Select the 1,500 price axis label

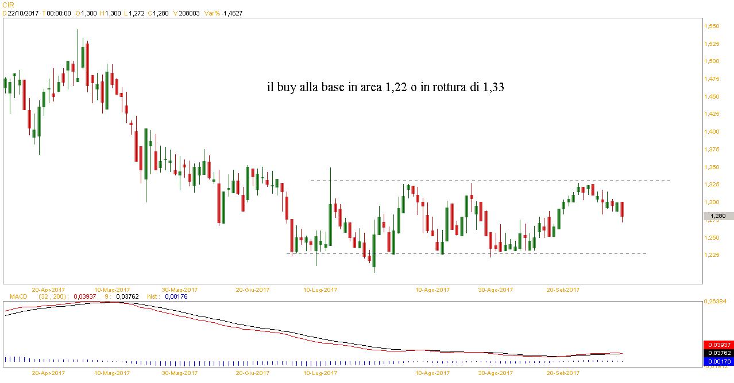click(x=713, y=61)
